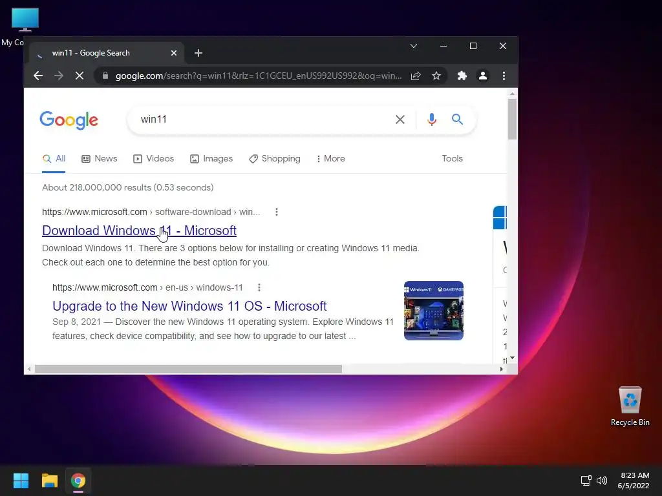Open options for en-us windows-11 result
This screenshot has width=662, height=496.
(259, 287)
